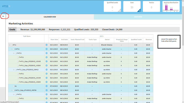Select the P-#711_Copy_07222015_130412 row name
The width and height of the screenshot is (184, 103).
(x=27, y=70)
